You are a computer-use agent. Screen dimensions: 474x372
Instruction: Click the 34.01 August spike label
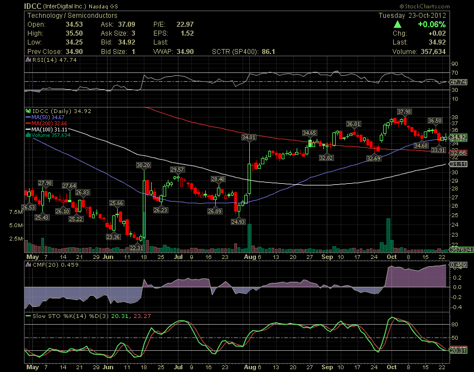click(249, 138)
